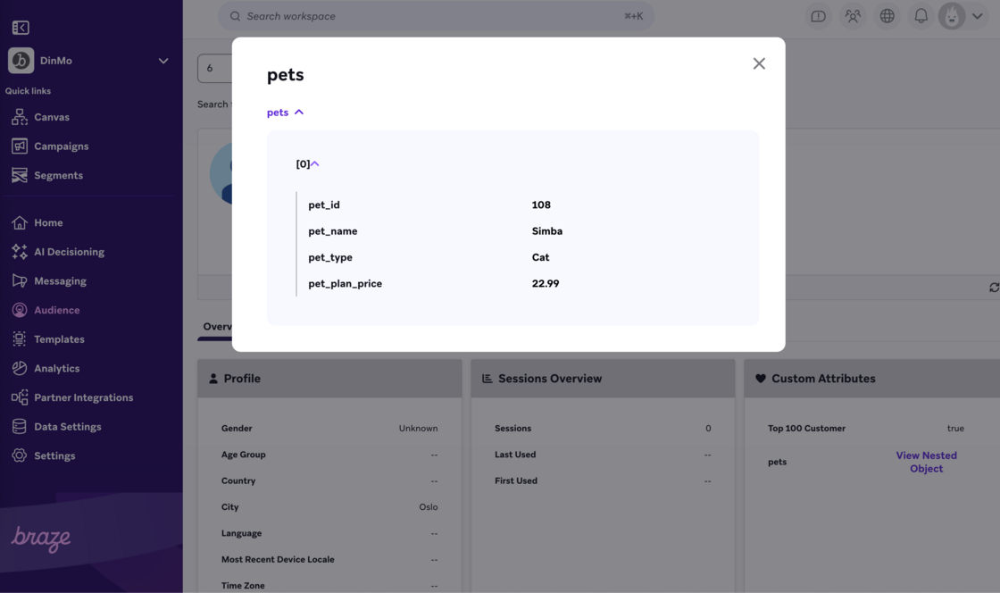This screenshot has width=1000, height=593.
Task: Click the Home icon in sidebar
Action: (20, 223)
